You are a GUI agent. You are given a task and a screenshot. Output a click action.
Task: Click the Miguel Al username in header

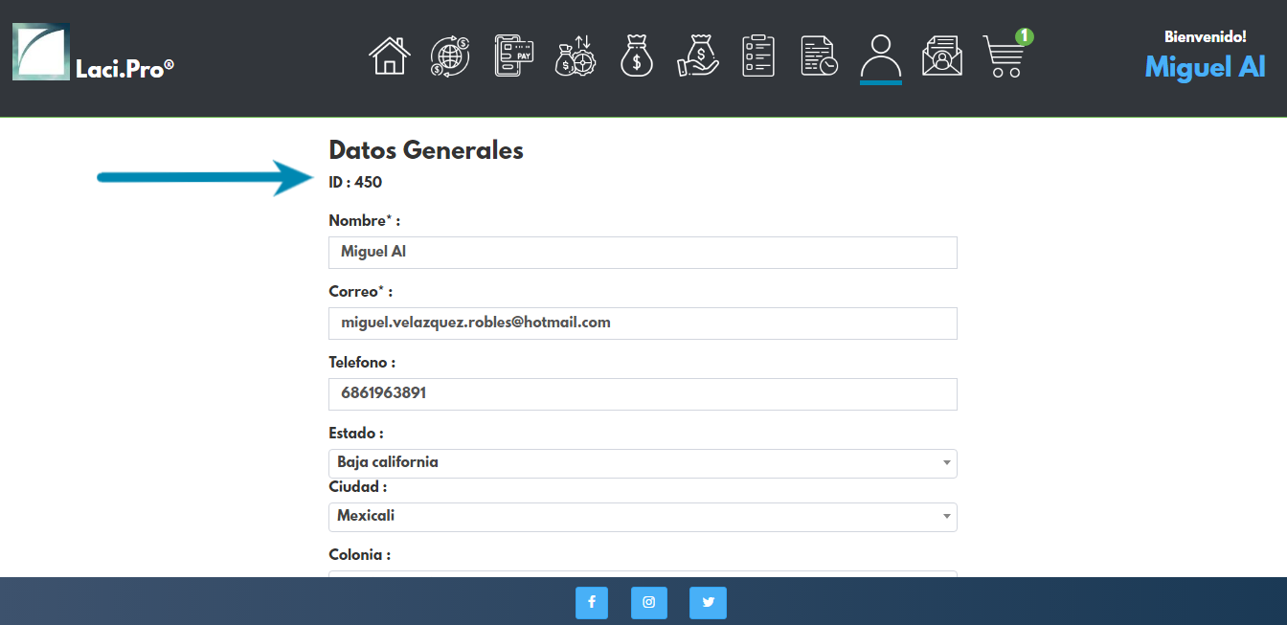point(1205,66)
